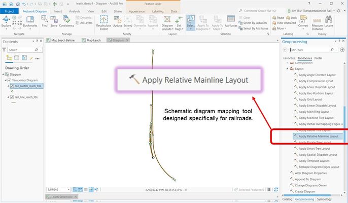
Task: Open the Symbology pane tab
Action: [x=324, y=199]
